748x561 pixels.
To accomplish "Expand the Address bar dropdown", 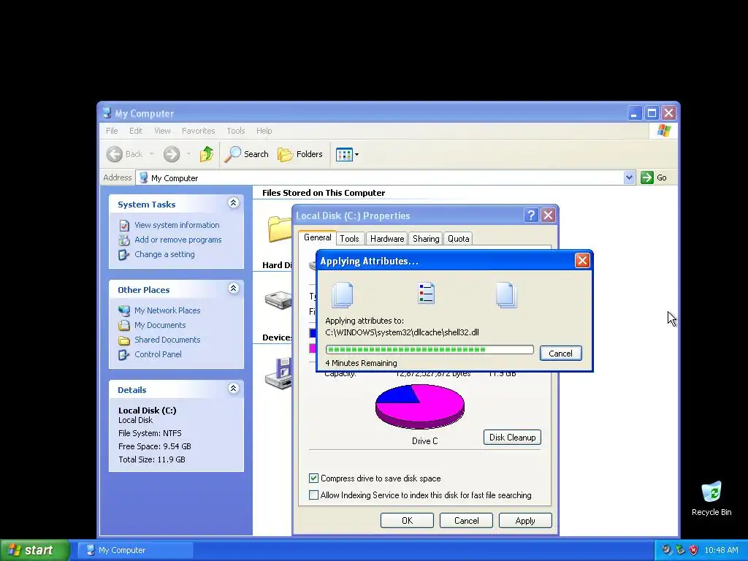I will [x=629, y=178].
